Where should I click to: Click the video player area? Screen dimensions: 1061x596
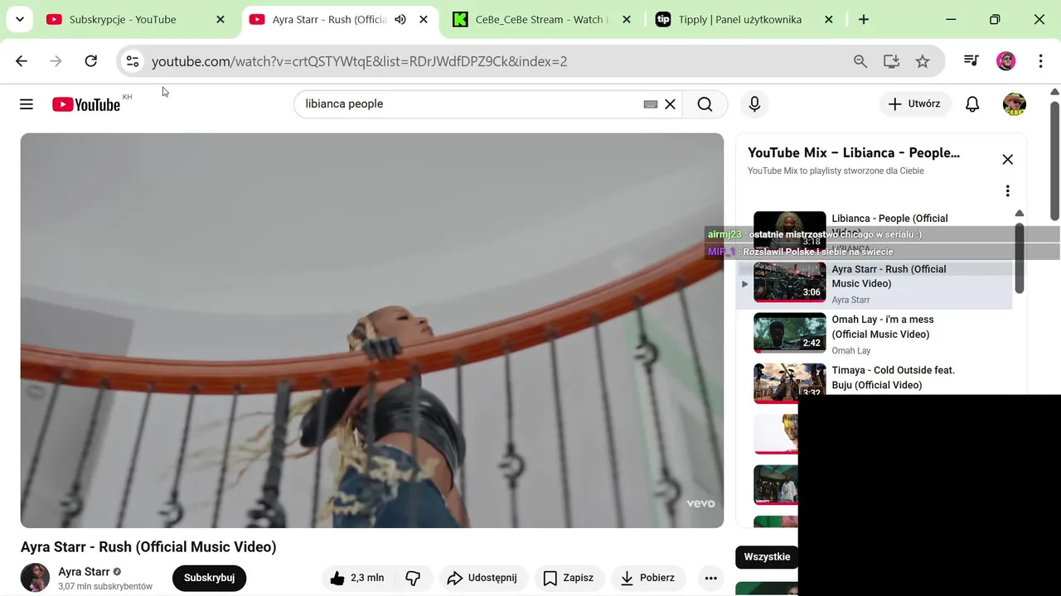pyautogui.click(x=372, y=330)
